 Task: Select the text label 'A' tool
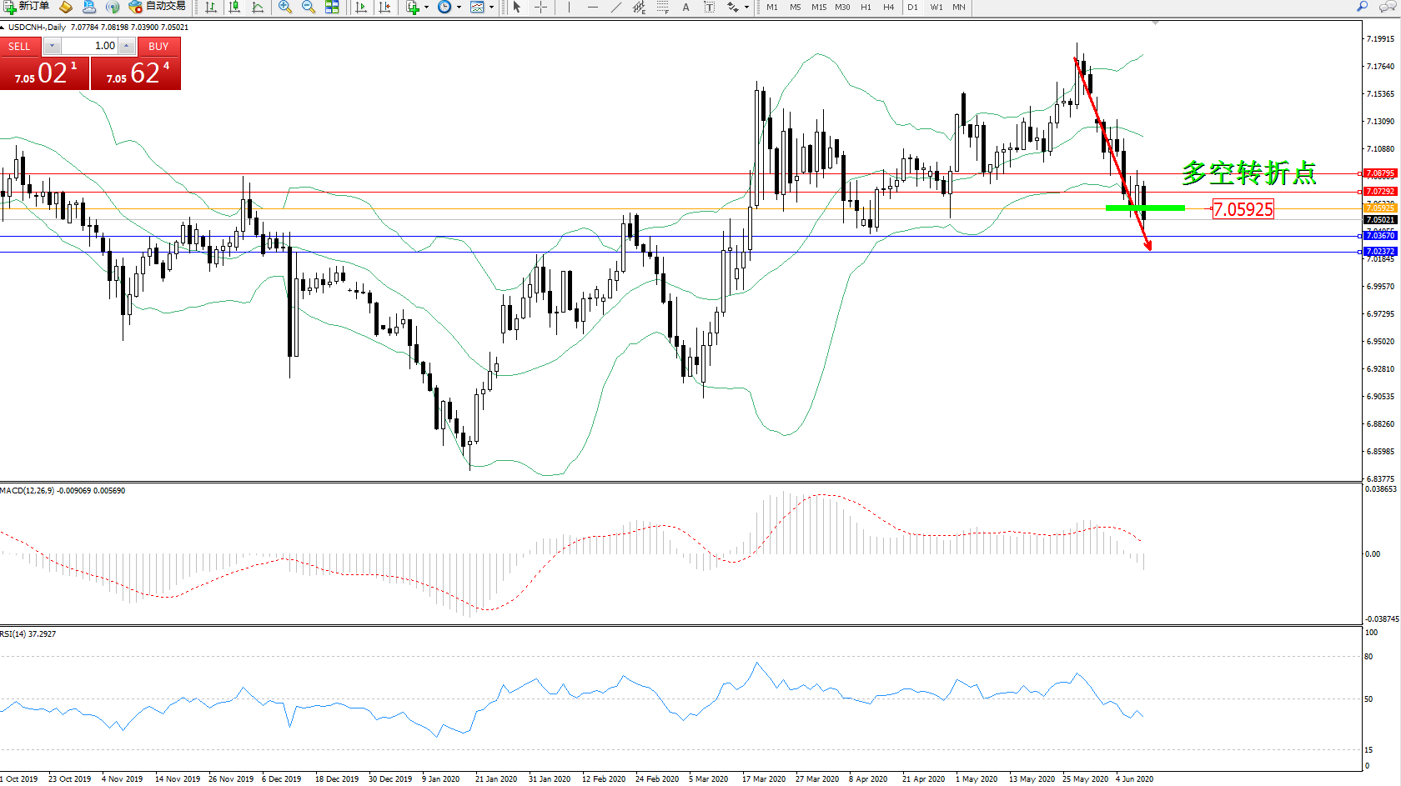pos(685,7)
